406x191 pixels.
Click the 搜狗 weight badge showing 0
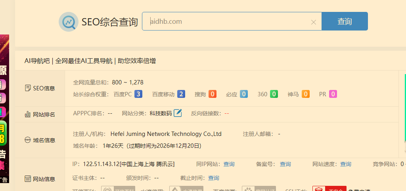click(x=213, y=94)
